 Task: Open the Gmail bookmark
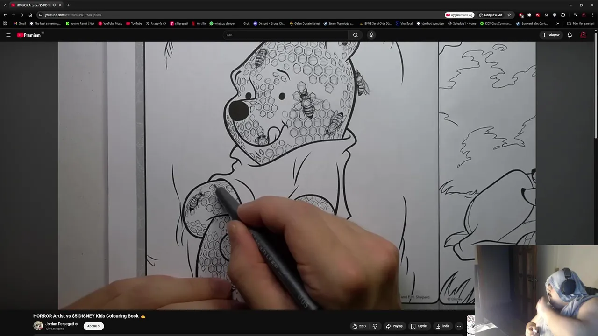[x=20, y=23]
